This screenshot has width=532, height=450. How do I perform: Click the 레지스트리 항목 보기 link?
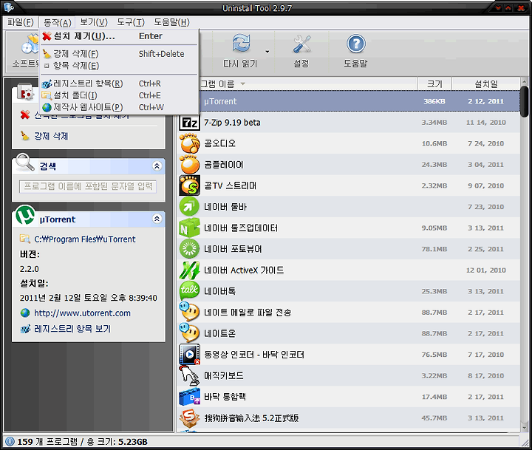tap(72, 329)
